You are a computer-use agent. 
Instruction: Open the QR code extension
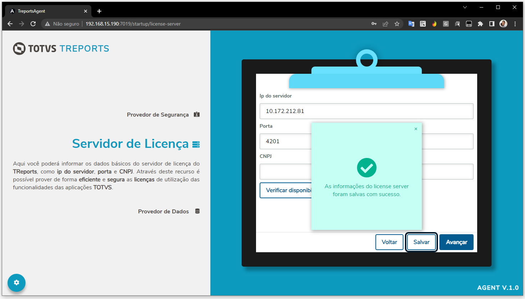click(423, 24)
